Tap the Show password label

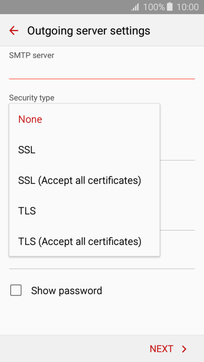(67, 291)
